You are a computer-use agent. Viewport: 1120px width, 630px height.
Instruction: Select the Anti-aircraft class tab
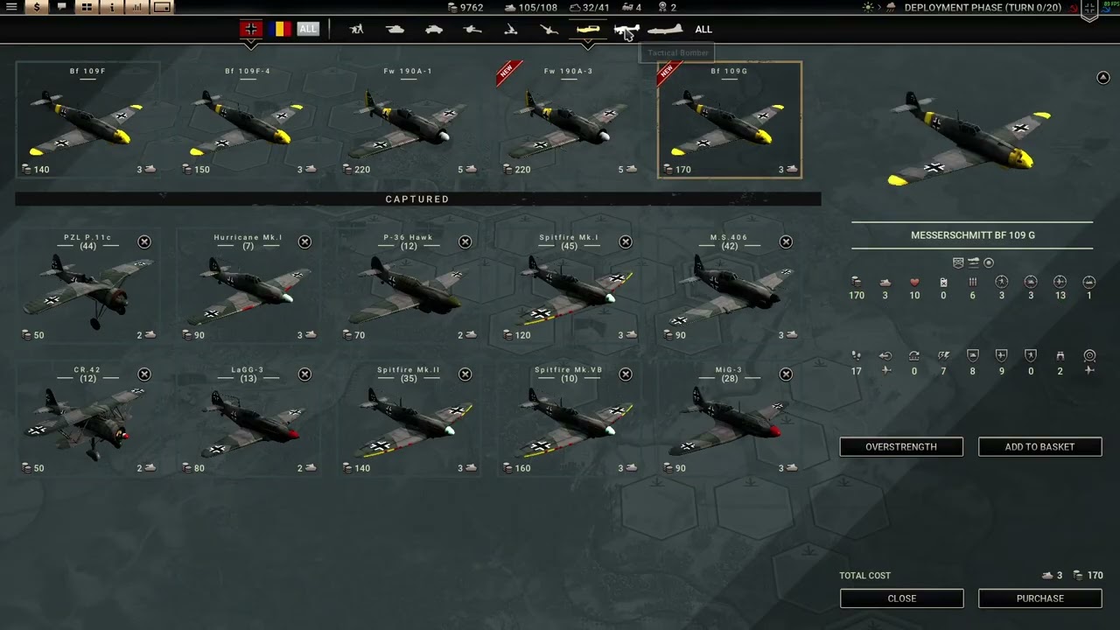549,29
